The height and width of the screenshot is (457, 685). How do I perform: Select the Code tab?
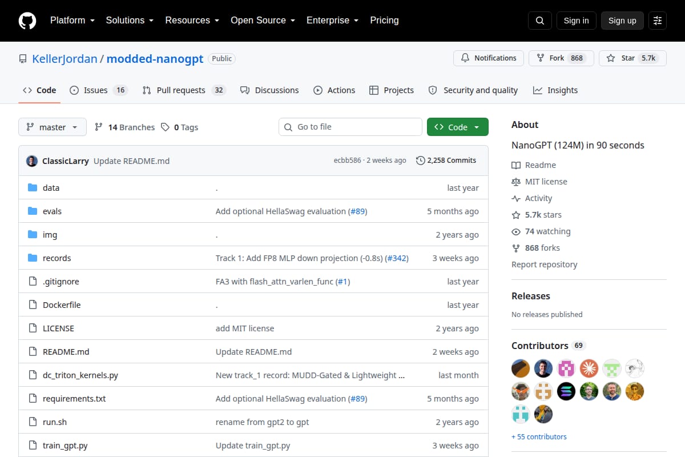click(x=39, y=90)
